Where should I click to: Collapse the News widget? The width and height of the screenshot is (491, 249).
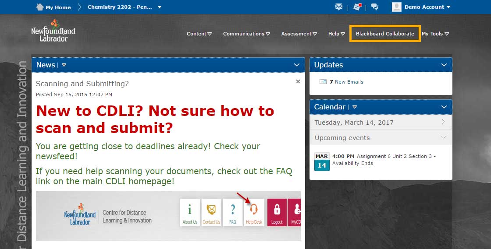tap(296, 65)
